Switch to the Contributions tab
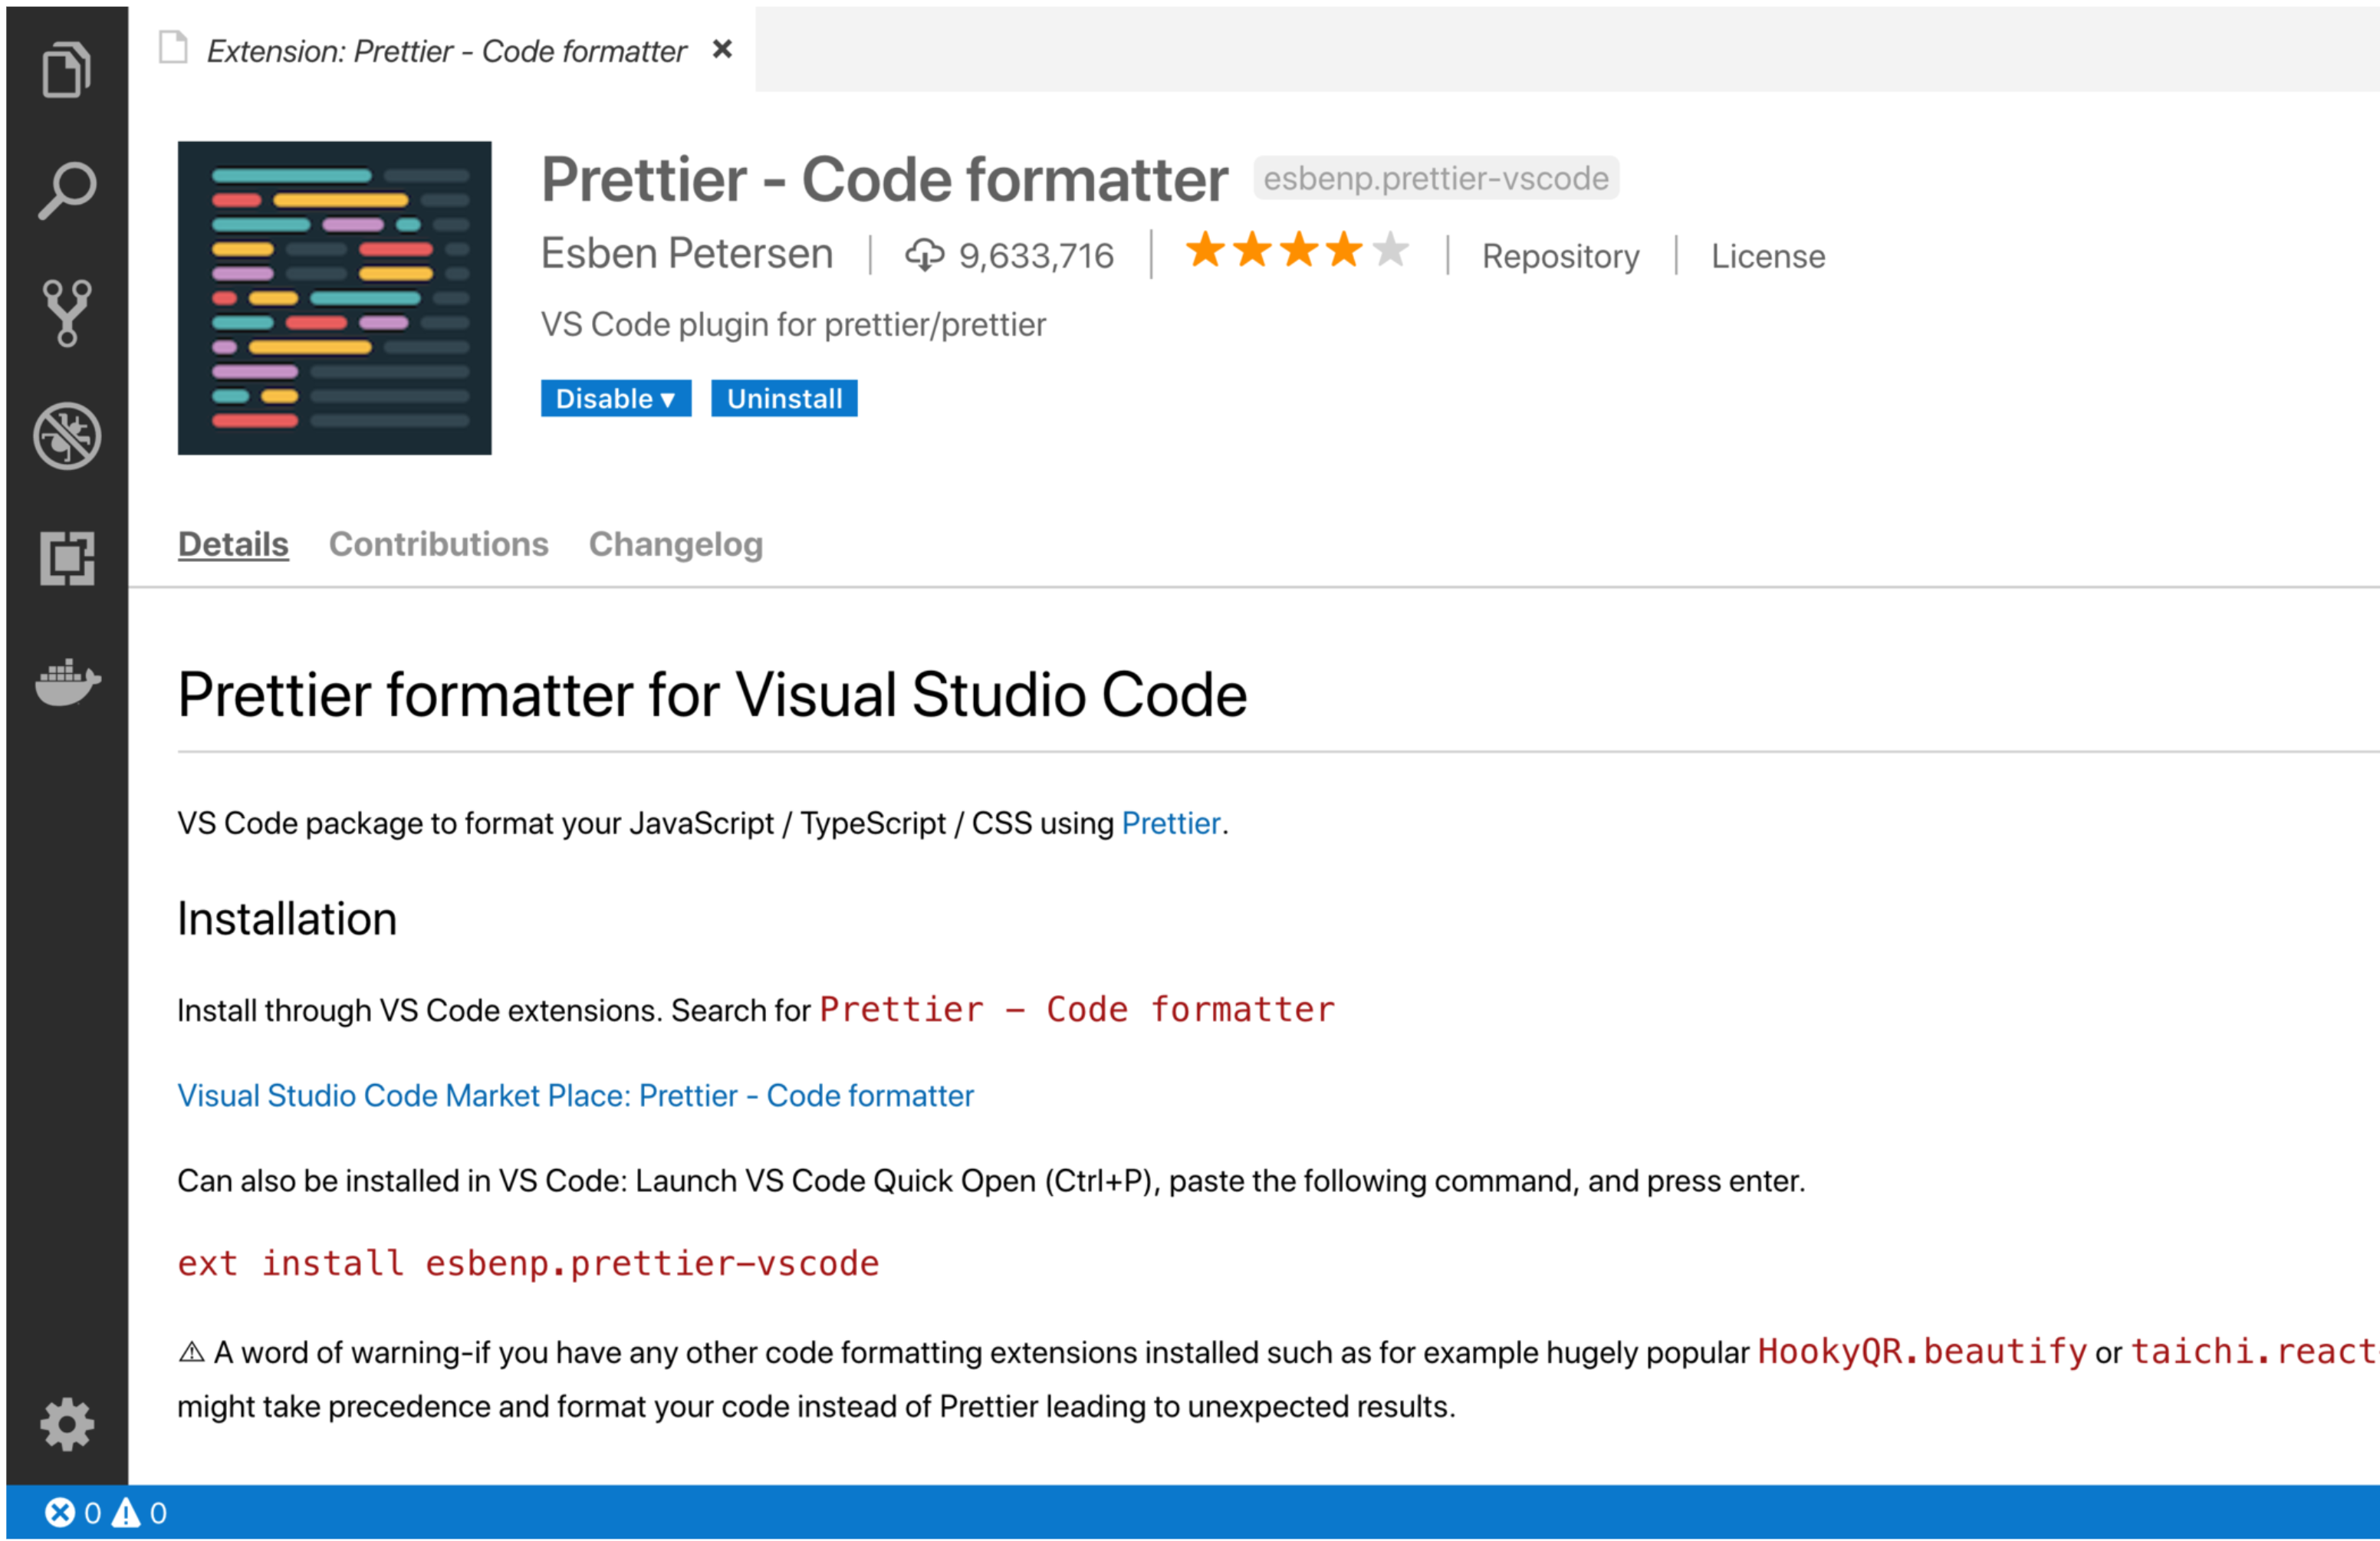Image resolution: width=2380 pixels, height=1541 pixels. [439, 544]
